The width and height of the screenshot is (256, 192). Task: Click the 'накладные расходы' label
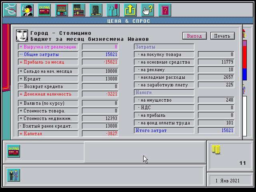[x=164, y=77]
